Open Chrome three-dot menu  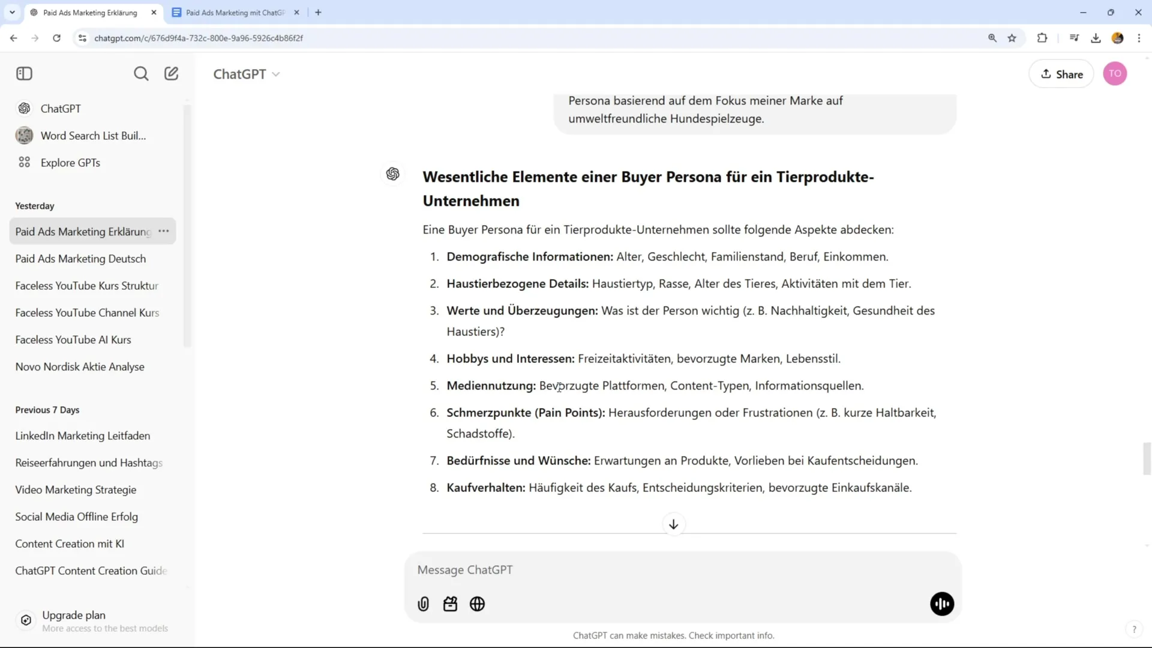(x=1139, y=38)
